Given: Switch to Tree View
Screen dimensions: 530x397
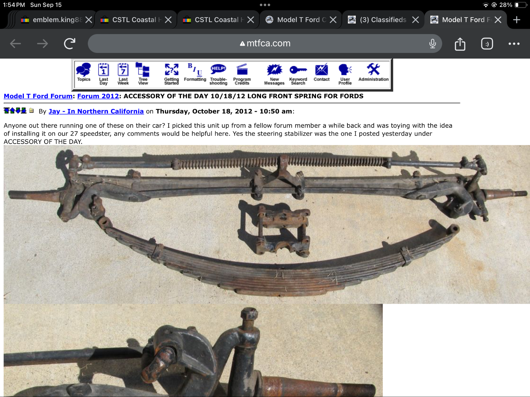Looking at the screenshot, I should coord(143,70).
